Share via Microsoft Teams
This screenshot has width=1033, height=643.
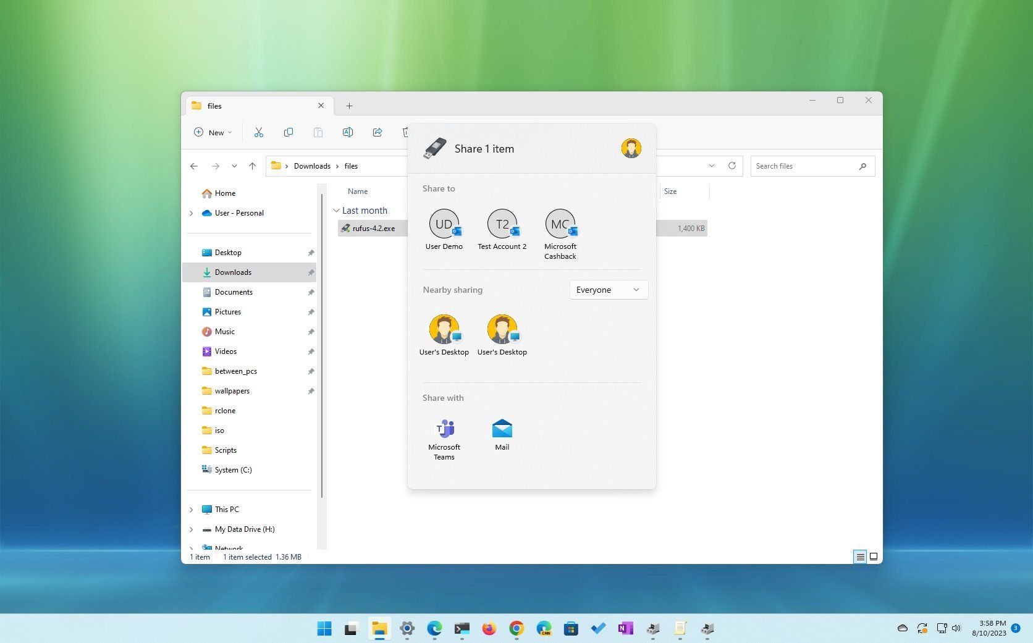[x=444, y=429]
